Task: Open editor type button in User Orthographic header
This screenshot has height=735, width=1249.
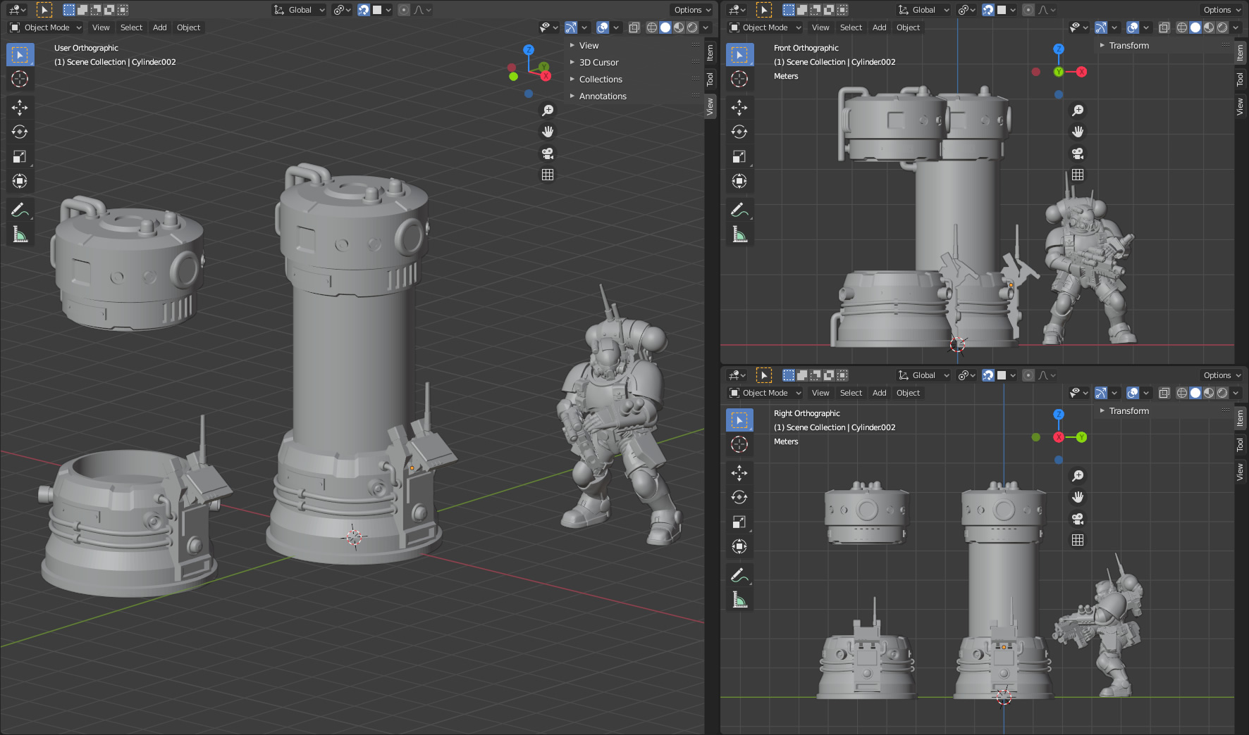Action: tap(17, 10)
